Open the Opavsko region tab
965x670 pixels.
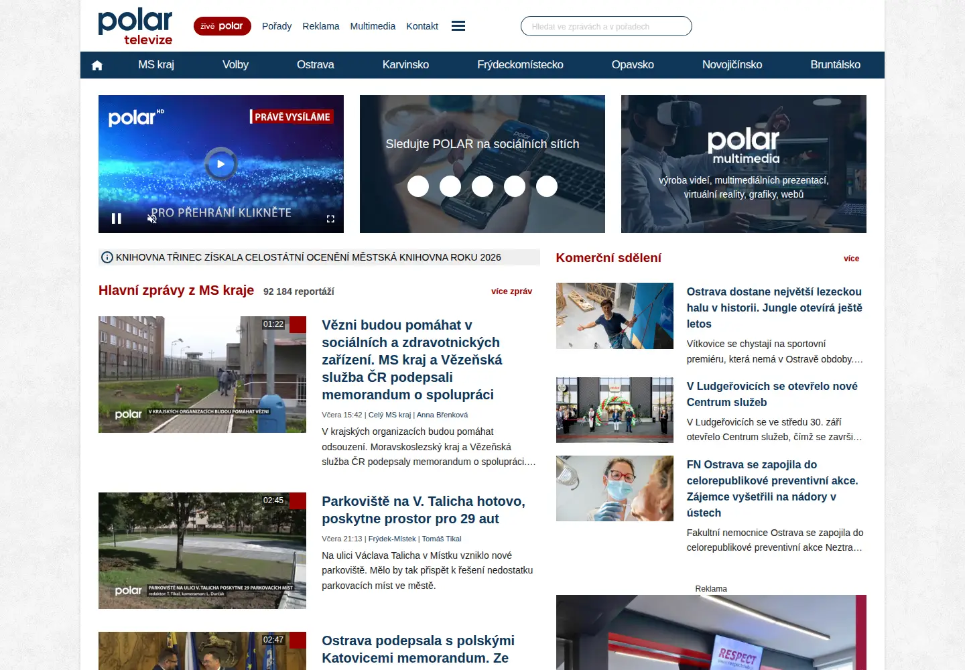[x=633, y=65]
